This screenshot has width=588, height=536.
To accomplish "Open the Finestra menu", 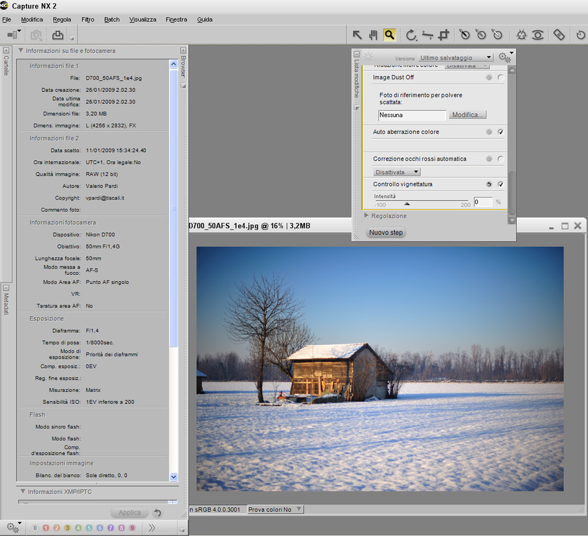I will 176,20.
